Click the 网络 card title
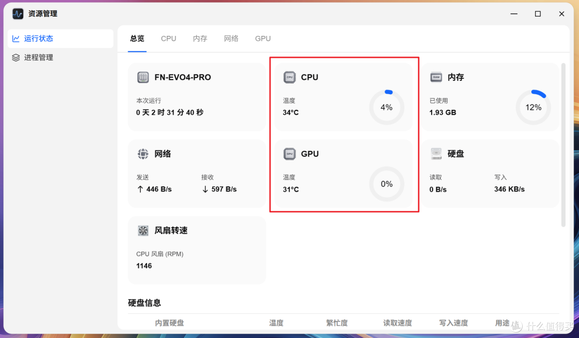The height and width of the screenshot is (338, 579). tap(162, 154)
